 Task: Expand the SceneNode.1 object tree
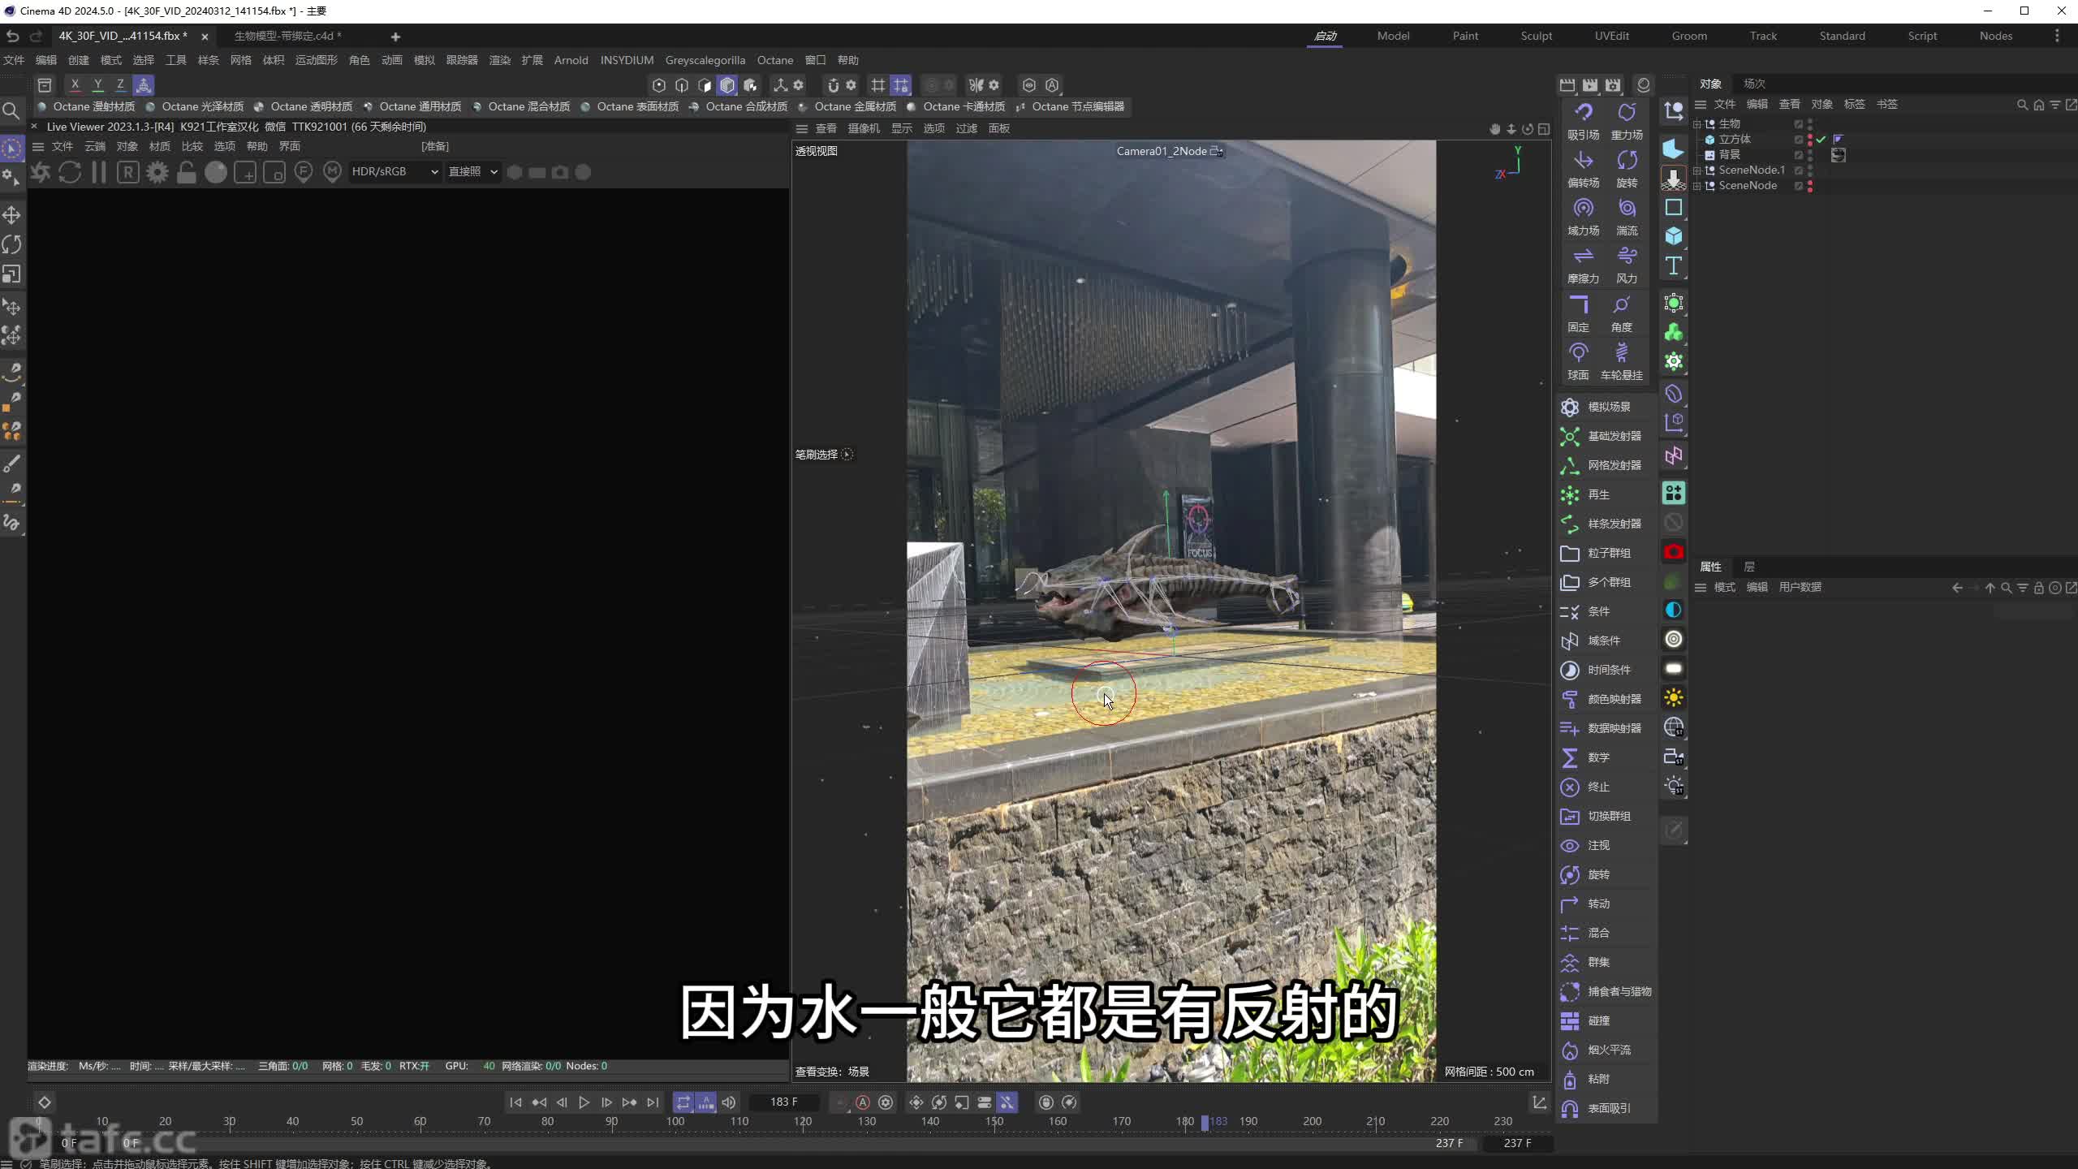tap(1696, 170)
